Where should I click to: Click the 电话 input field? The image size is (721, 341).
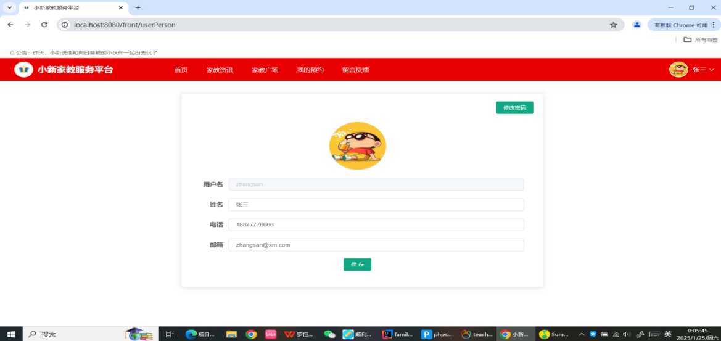[x=376, y=224]
